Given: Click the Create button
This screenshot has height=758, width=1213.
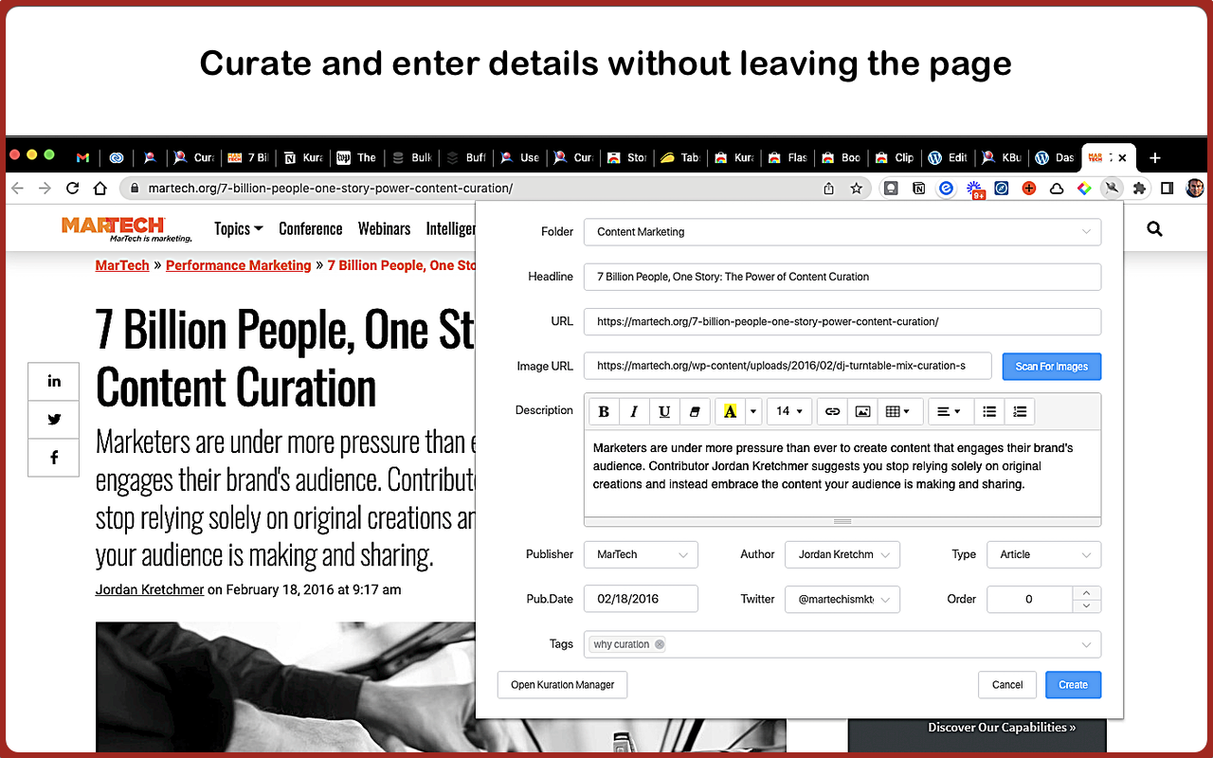Looking at the screenshot, I should [x=1074, y=685].
